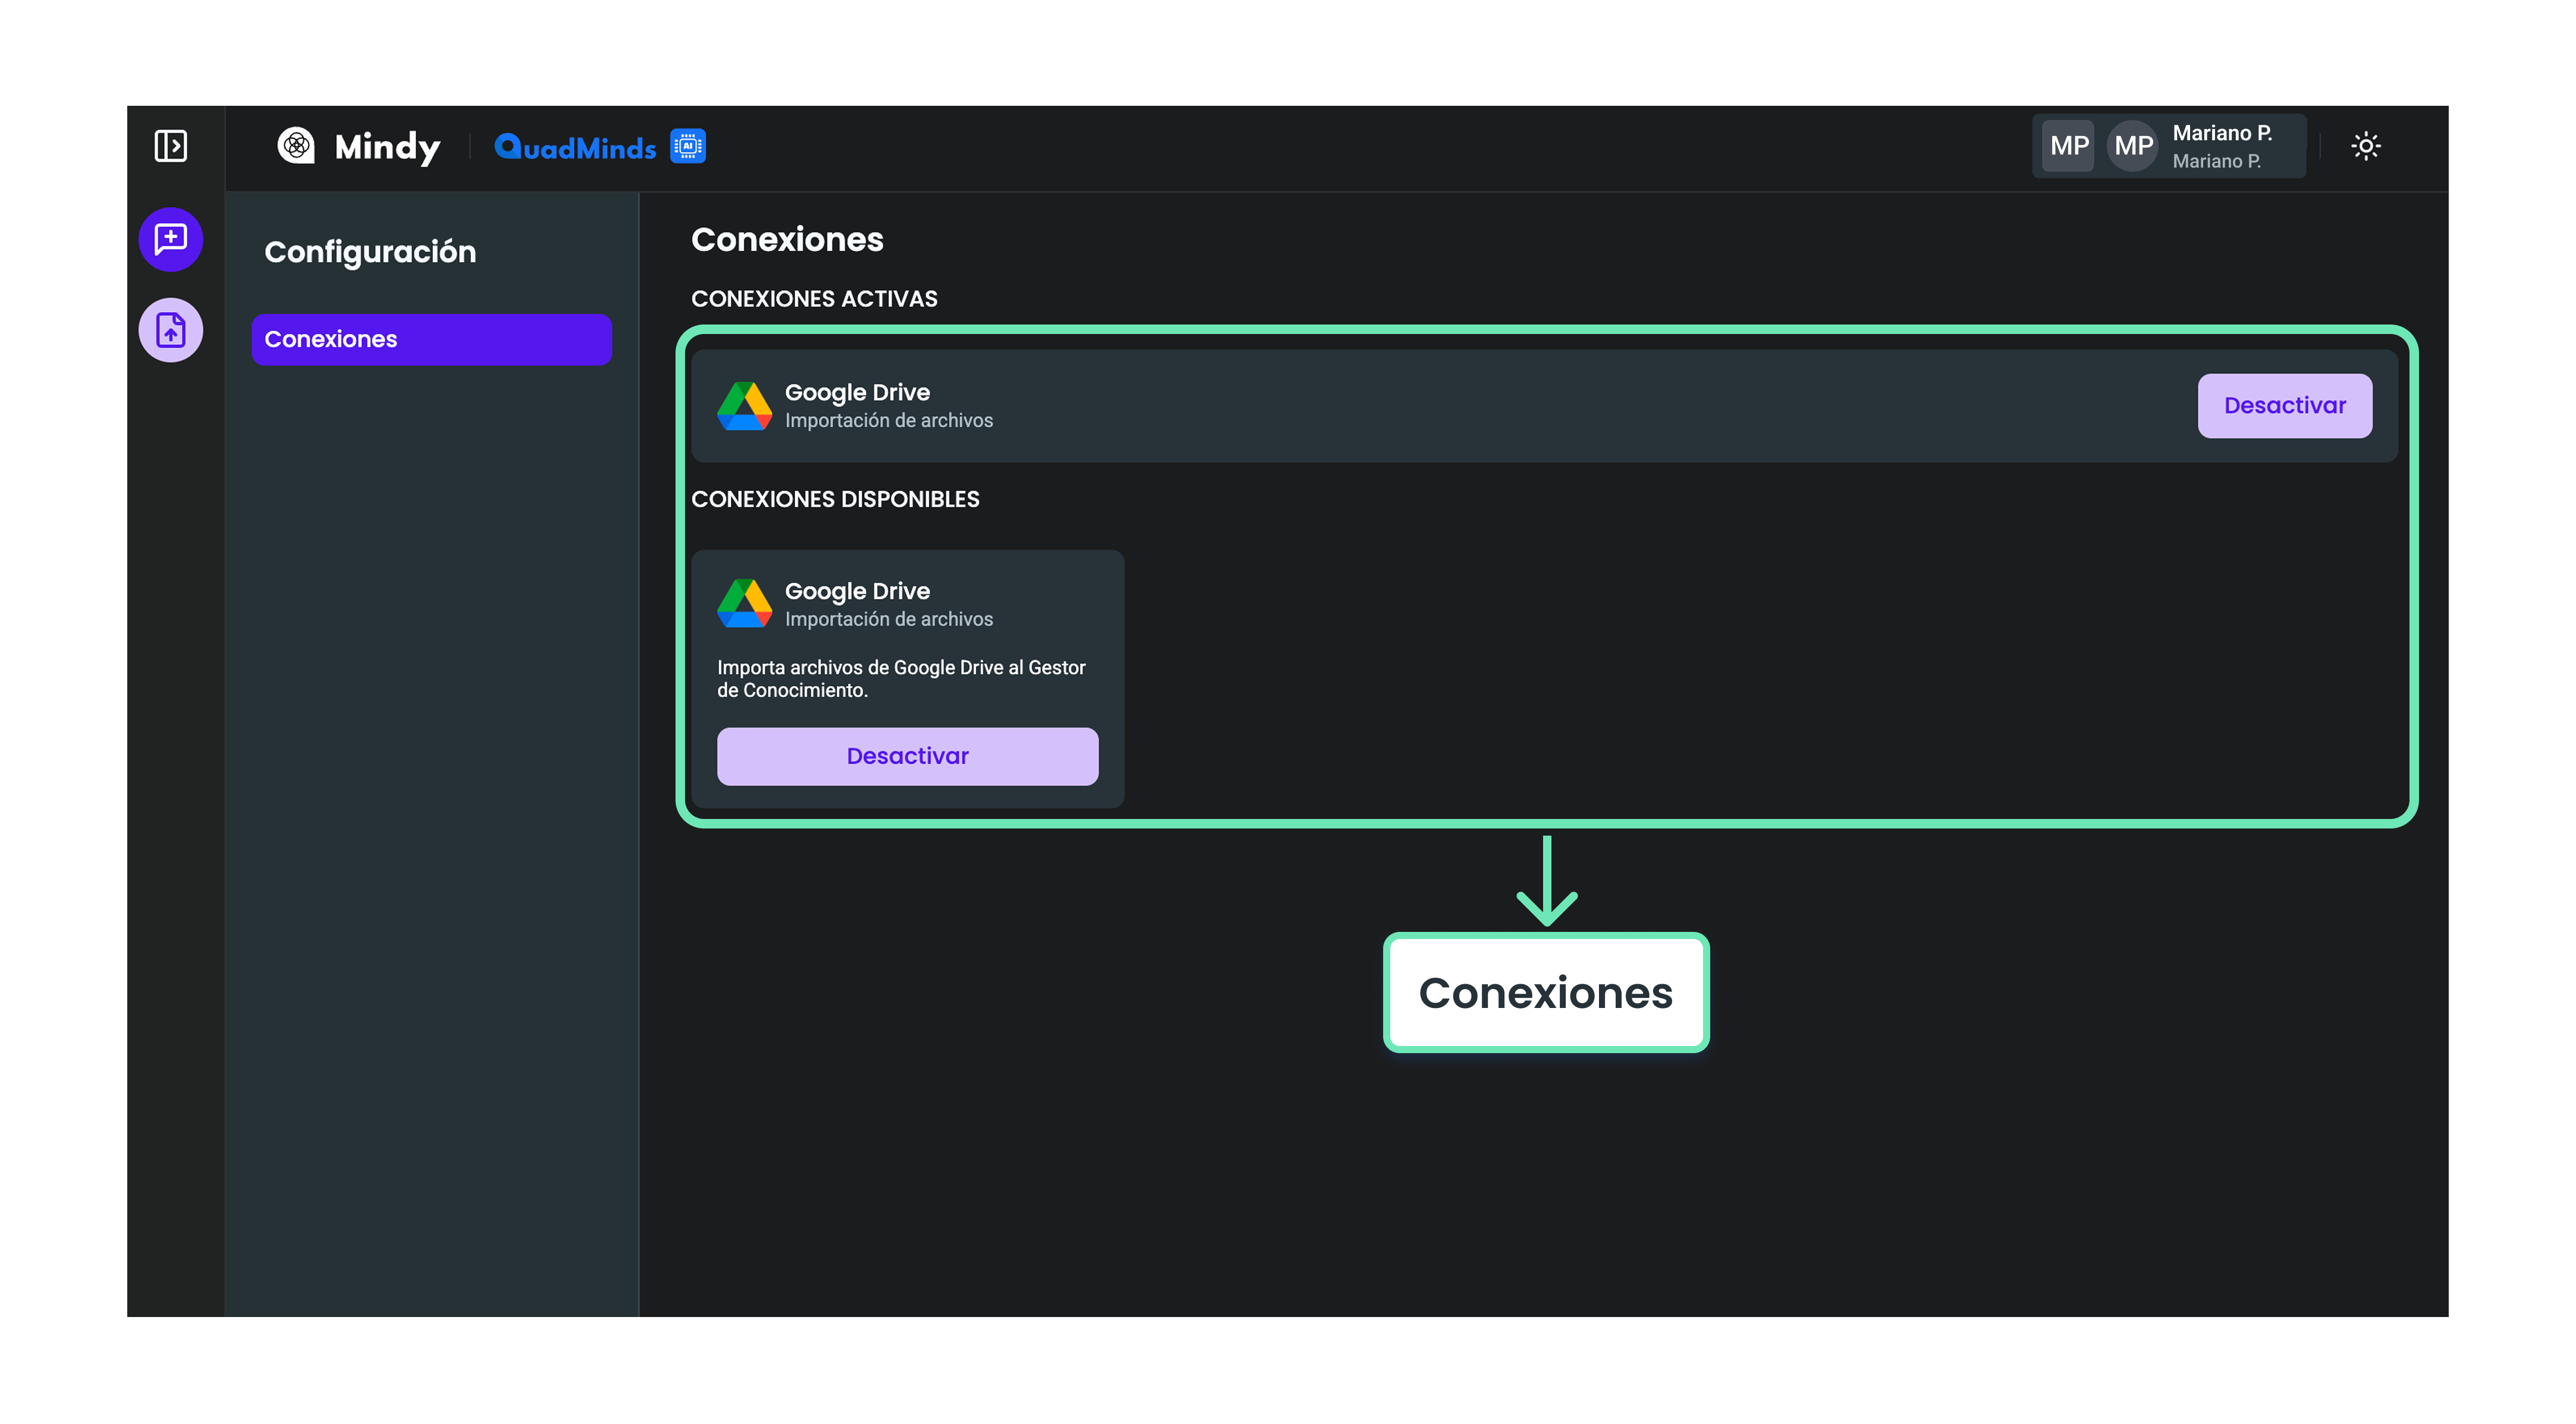Image resolution: width=2576 pixels, height=1424 pixels.
Task: Expand the sidebar panel toggle icon
Action: (x=171, y=146)
